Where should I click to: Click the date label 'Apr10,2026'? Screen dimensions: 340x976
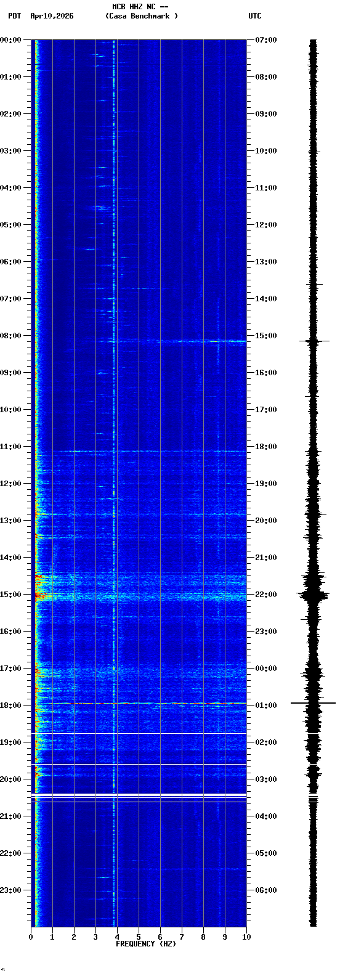(x=52, y=16)
